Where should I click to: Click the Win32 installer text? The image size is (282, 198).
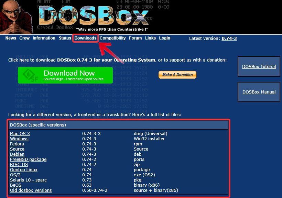click(149, 139)
